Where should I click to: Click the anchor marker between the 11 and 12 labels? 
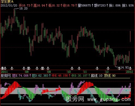point(97,68)
